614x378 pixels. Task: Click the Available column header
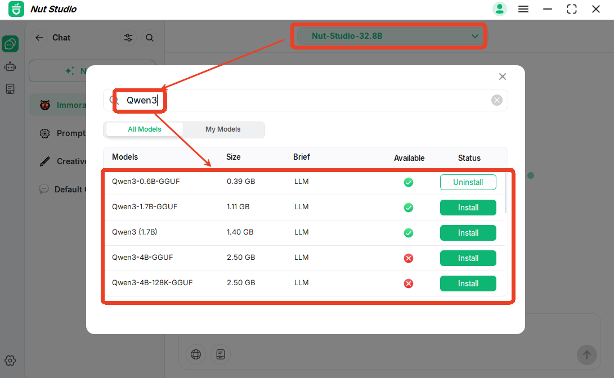[x=409, y=158]
